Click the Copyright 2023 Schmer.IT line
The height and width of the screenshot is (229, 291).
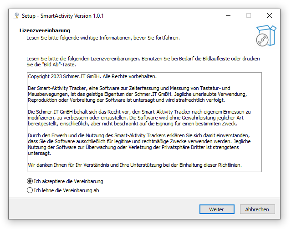pos(92,76)
